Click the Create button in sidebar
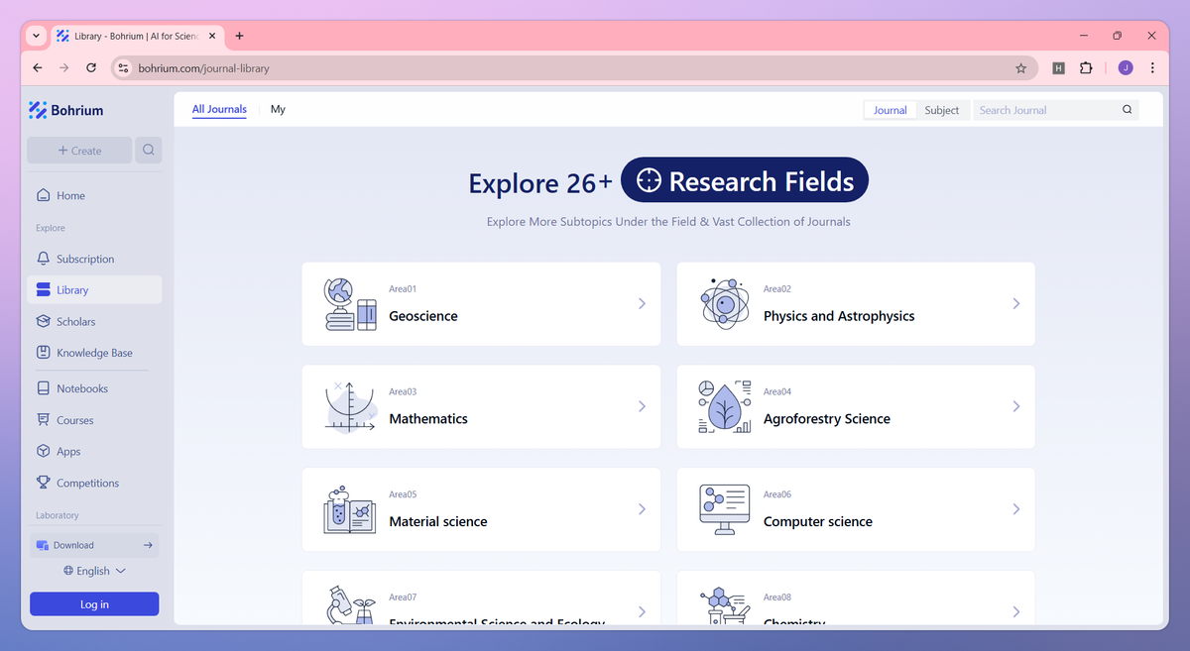Image resolution: width=1190 pixels, height=651 pixels. click(x=79, y=150)
